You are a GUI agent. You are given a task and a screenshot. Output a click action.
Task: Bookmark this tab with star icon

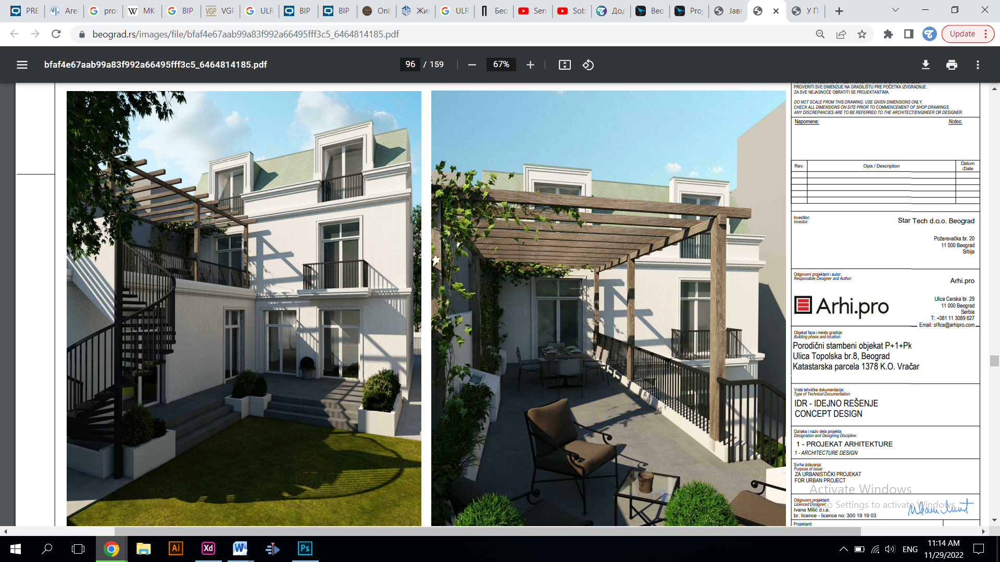pyautogui.click(x=862, y=34)
